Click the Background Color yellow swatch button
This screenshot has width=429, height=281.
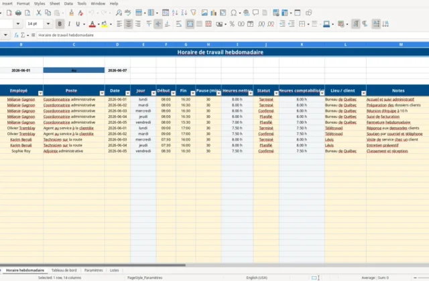pos(105,24)
